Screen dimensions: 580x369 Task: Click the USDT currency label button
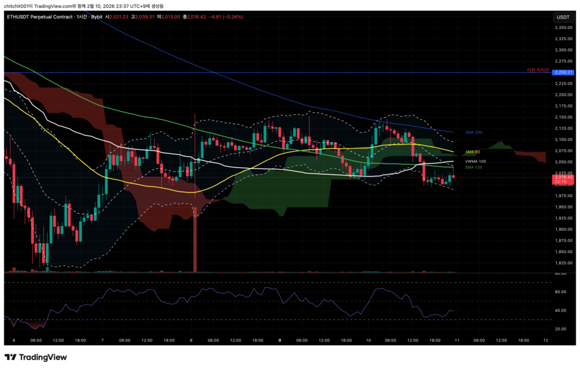click(562, 17)
